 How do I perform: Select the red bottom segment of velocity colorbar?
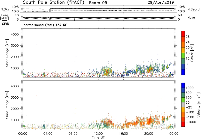[x=183, y=124]
